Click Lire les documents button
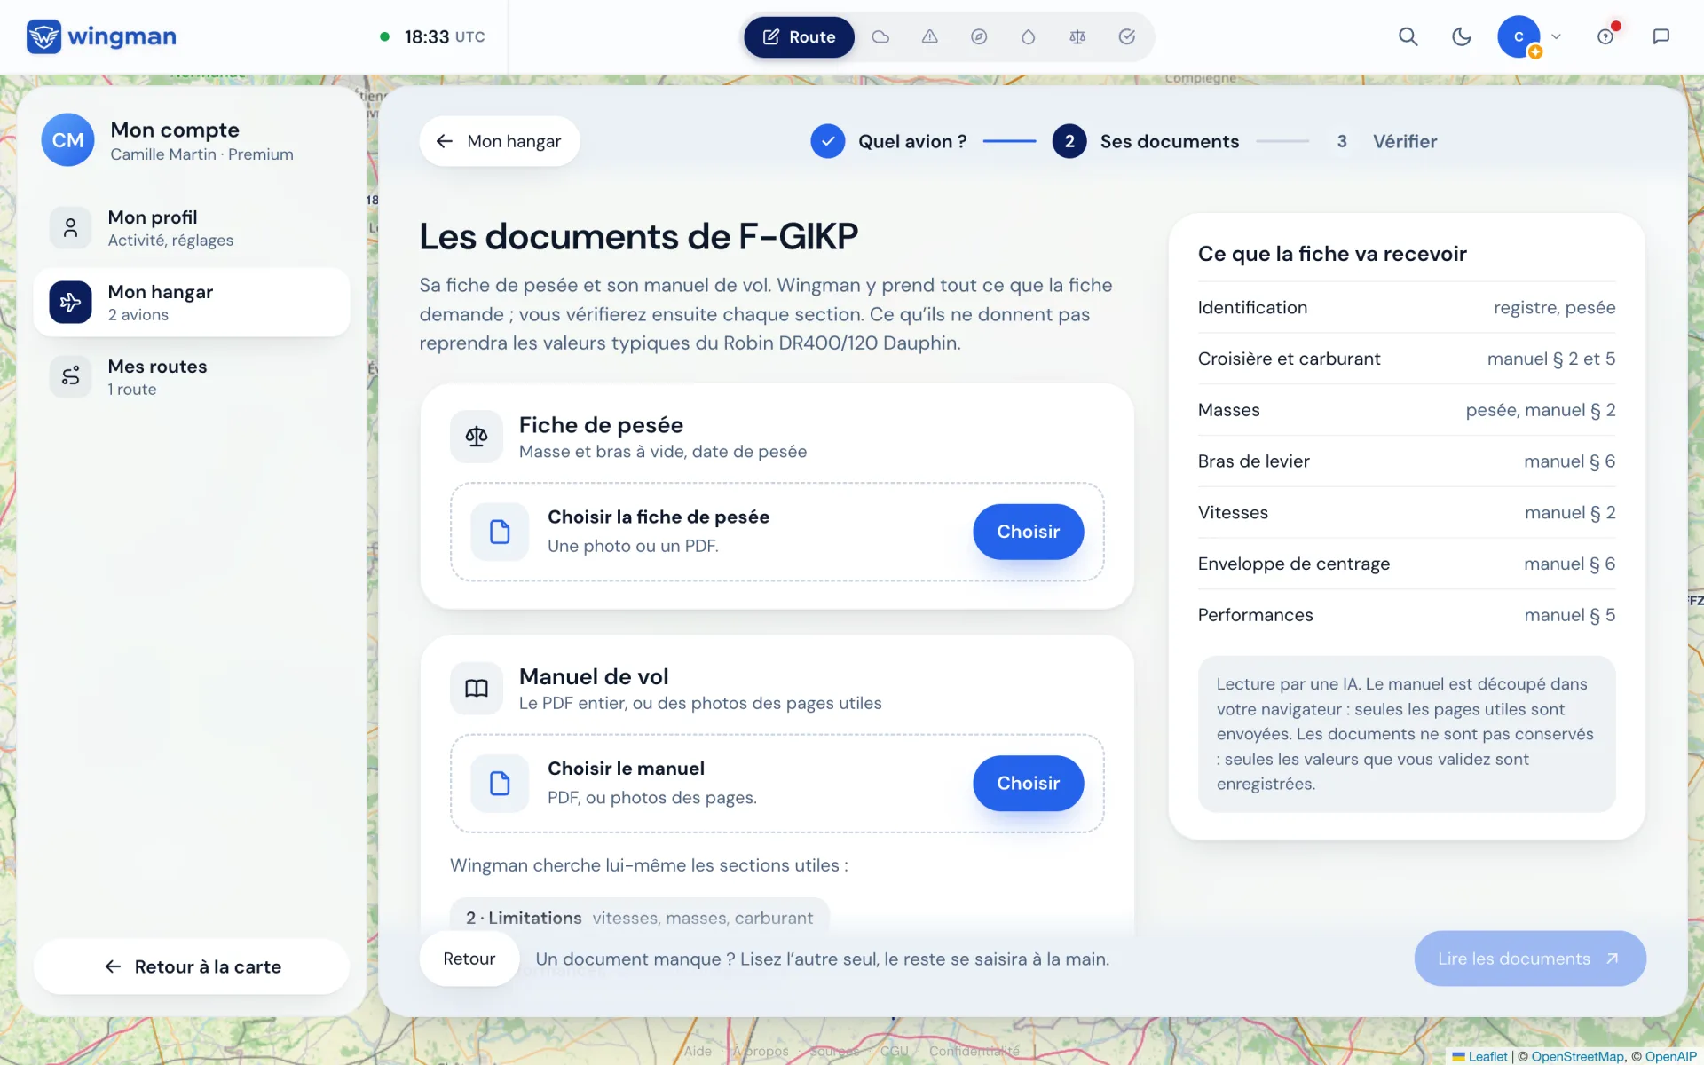Image resolution: width=1704 pixels, height=1065 pixels. (x=1529, y=958)
